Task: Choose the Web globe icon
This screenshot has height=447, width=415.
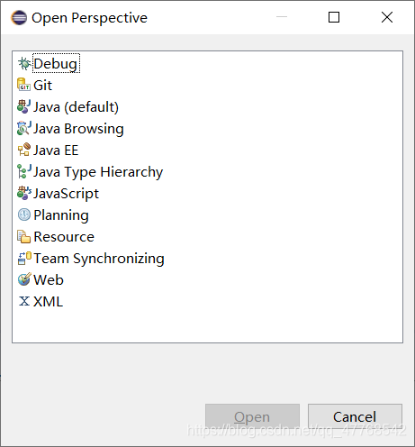Action: [x=23, y=279]
